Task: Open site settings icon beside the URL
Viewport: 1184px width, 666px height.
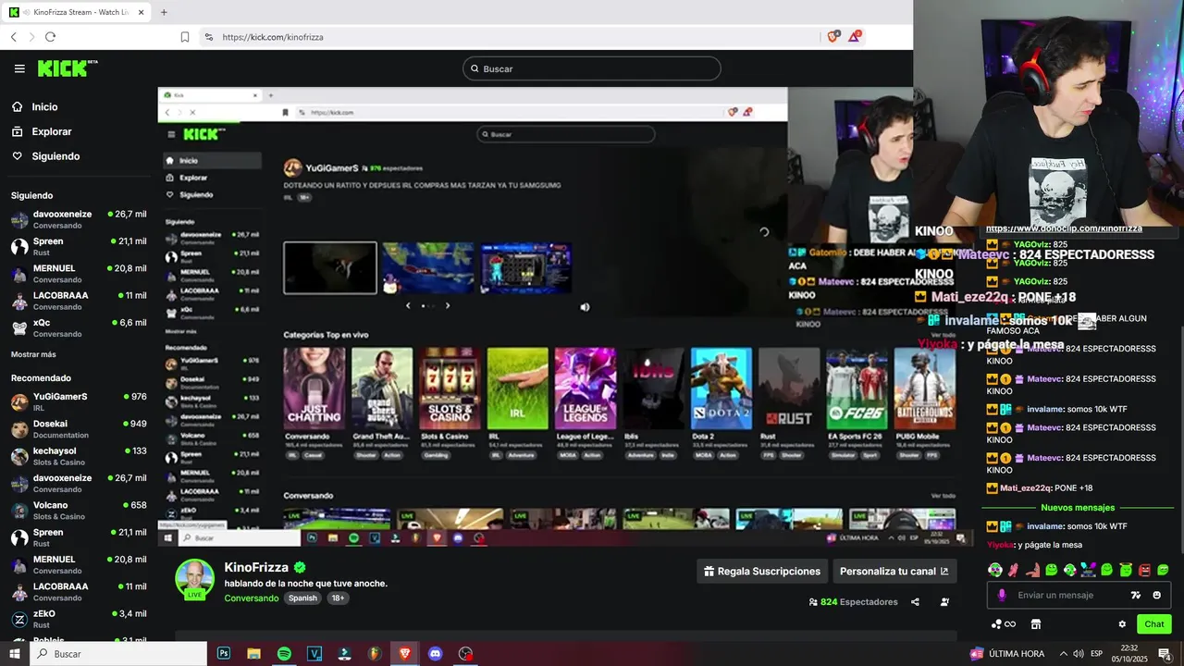Action: click(x=208, y=37)
